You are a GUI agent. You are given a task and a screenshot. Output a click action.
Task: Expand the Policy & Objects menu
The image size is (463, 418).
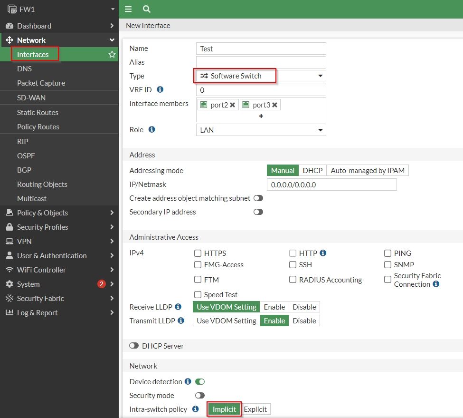[59, 213]
